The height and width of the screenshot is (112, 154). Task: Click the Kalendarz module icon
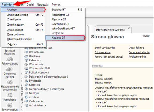tap(26, 60)
